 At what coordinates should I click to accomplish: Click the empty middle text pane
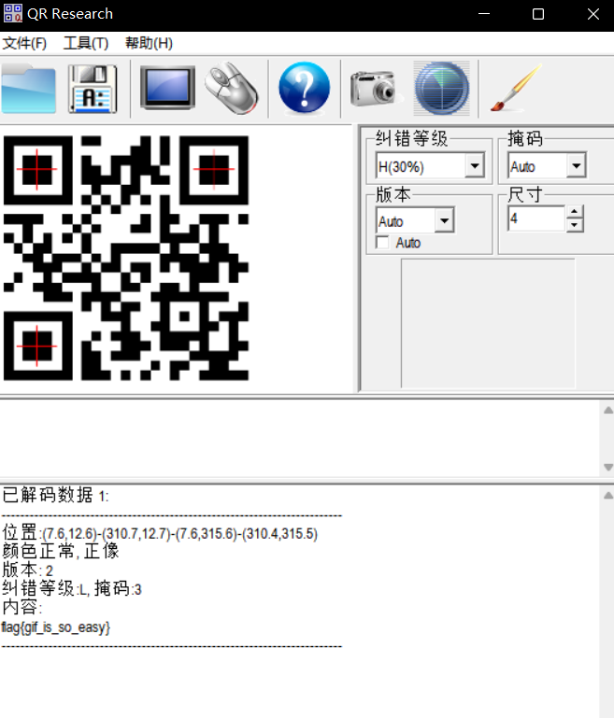pyautogui.click(x=300, y=439)
